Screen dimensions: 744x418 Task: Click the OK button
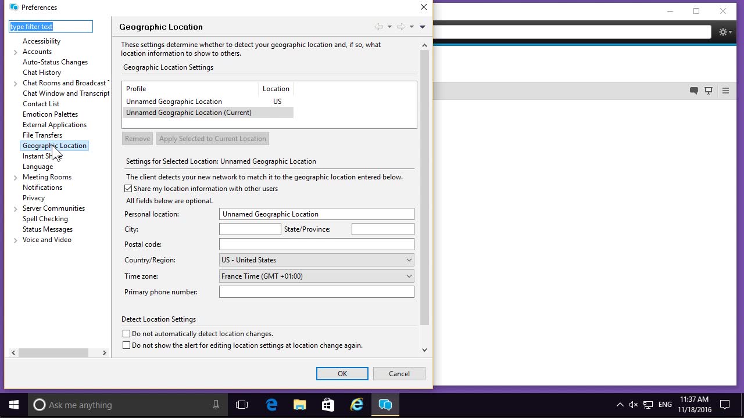pos(342,374)
